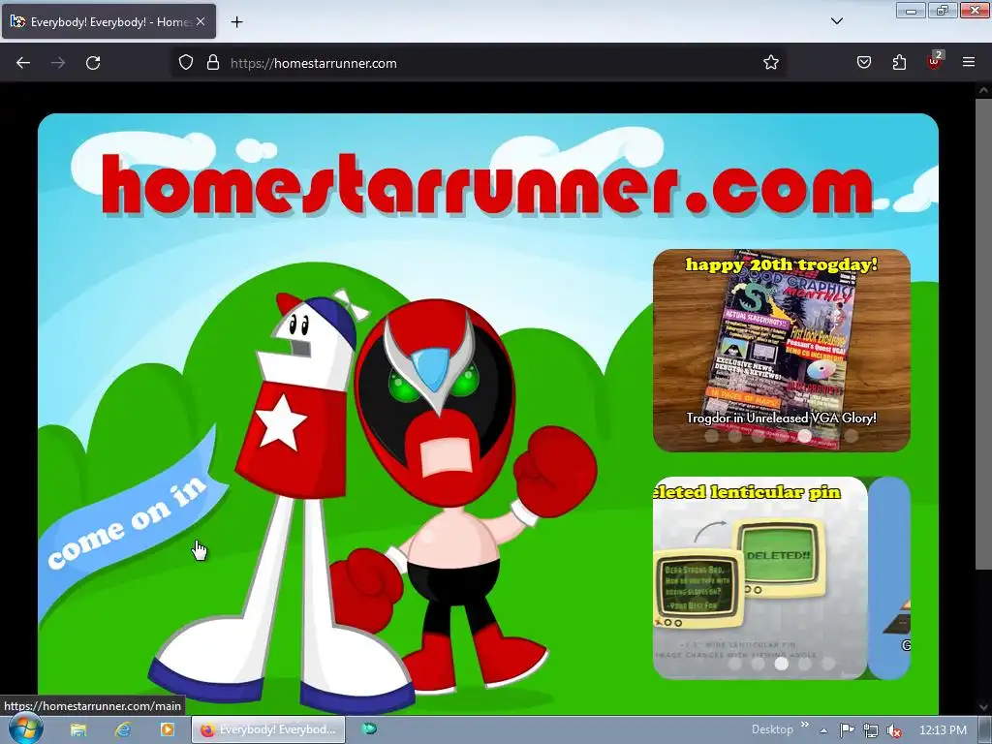Select the Everybody! Everybody! browser tab

(x=108, y=21)
